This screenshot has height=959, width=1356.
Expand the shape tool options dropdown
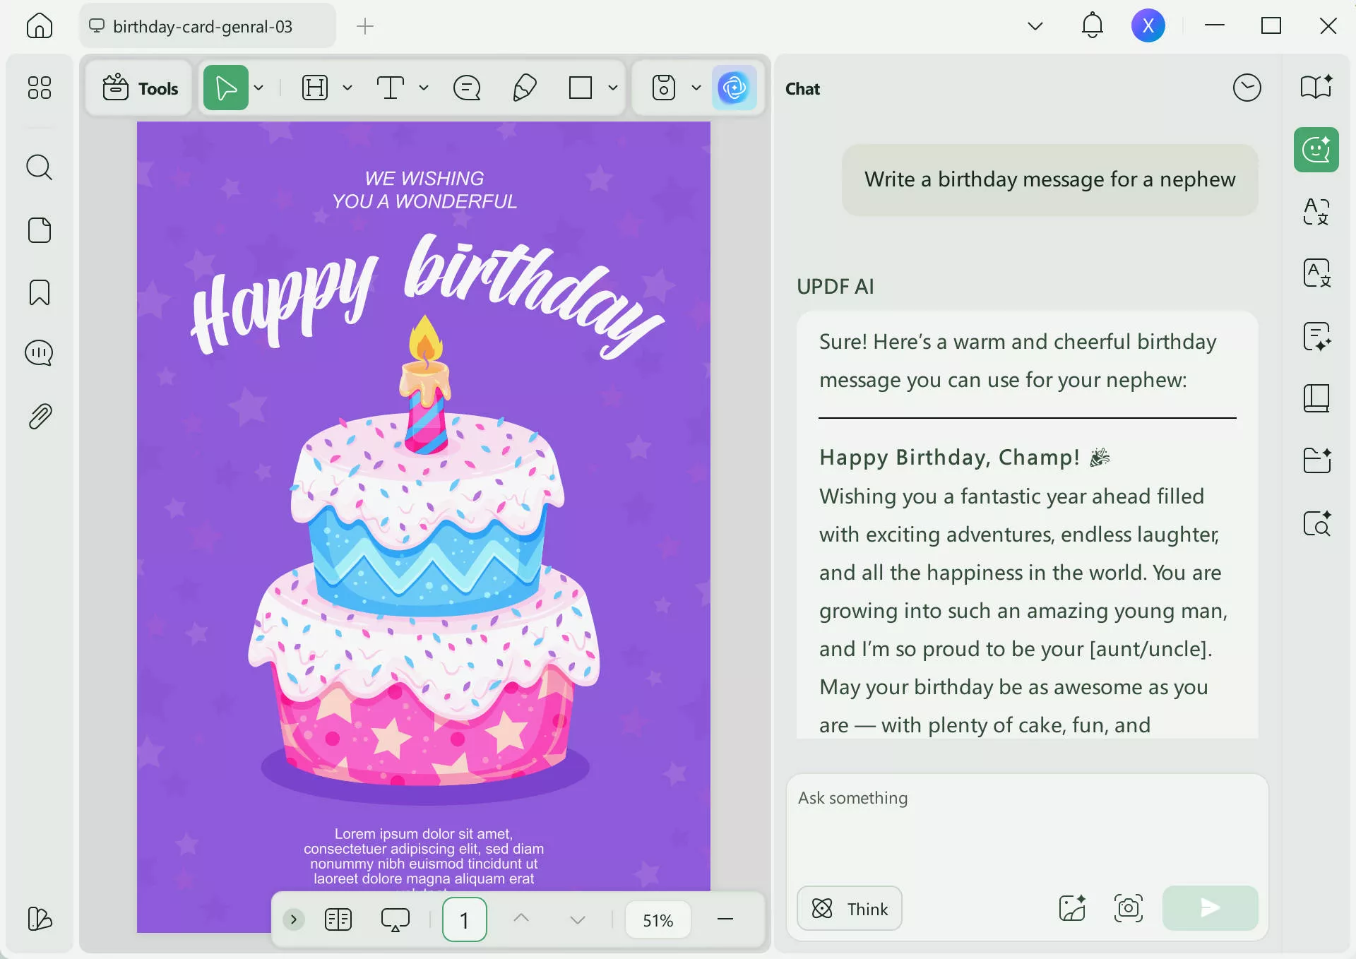click(x=612, y=88)
